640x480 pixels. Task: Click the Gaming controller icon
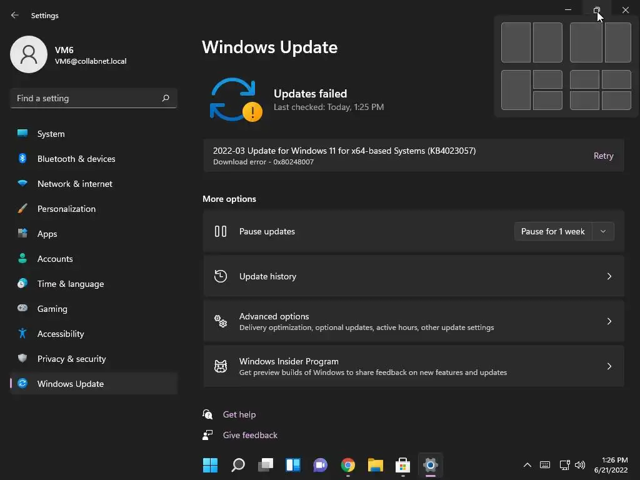[x=22, y=308]
